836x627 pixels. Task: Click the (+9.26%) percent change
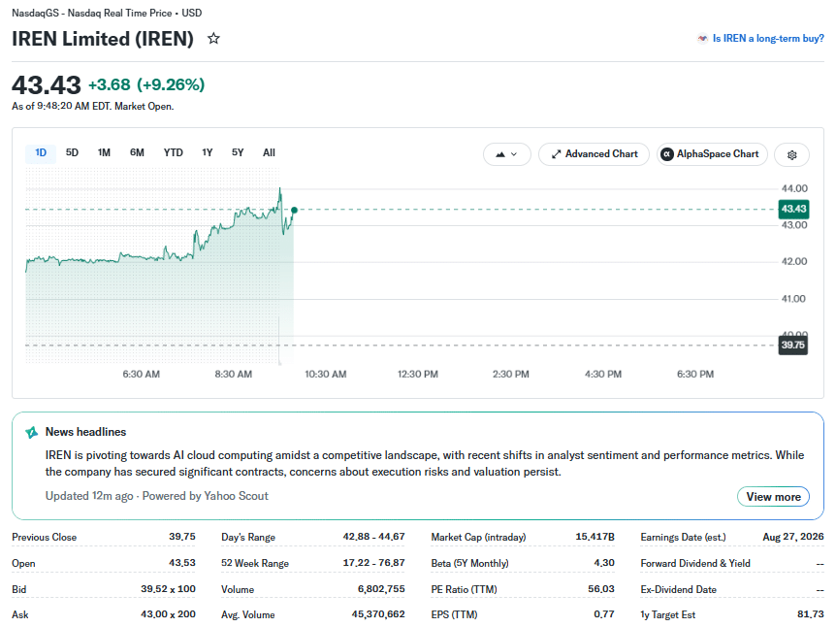(x=171, y=84)
